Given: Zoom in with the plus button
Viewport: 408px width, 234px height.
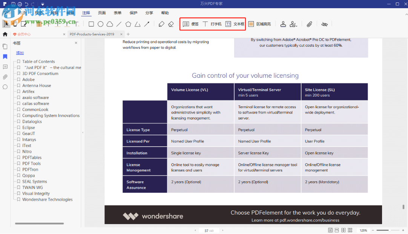Looking at the screenshot, I should [x=403, y=230].
